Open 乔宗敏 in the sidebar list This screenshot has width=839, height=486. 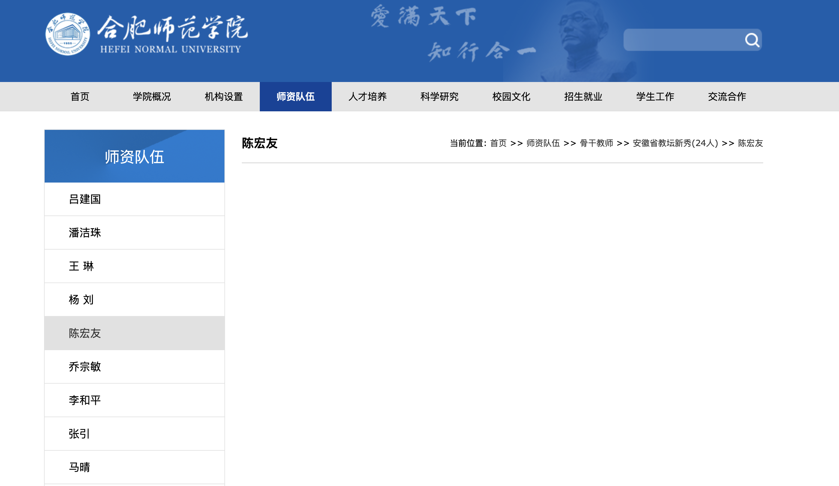[85, 367]
